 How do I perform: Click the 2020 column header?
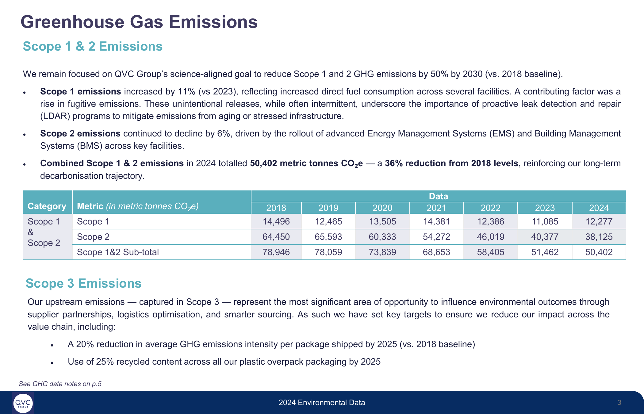(382, 208)
